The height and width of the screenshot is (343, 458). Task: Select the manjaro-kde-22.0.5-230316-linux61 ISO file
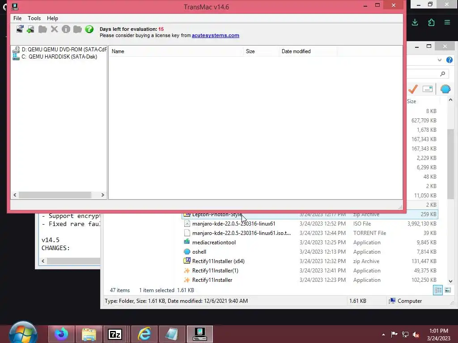pyautogui.click(x=310, y=224)
